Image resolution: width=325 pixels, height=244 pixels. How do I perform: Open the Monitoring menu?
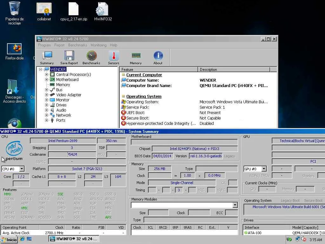pyautogui.click(x=98, y=45)
